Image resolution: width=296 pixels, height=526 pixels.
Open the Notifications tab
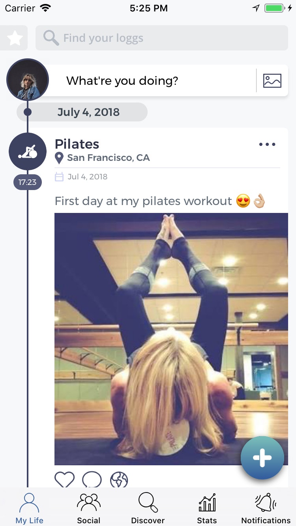pos(266,509)
